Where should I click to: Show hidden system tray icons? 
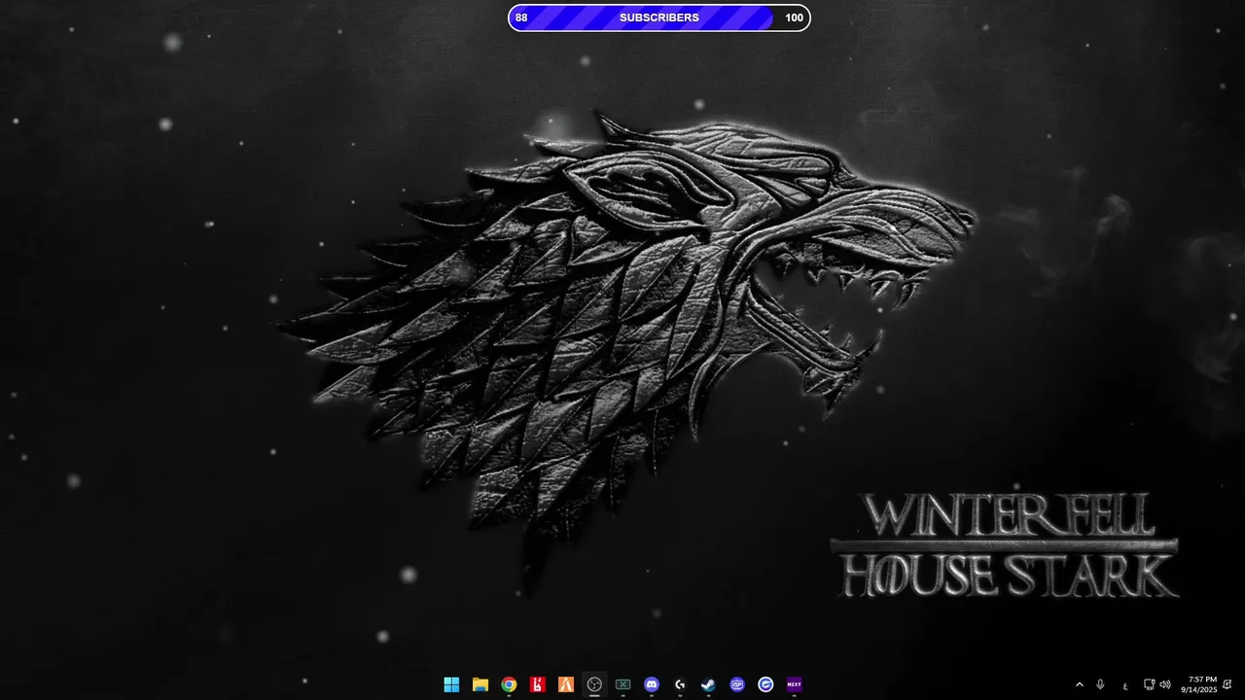[x=1079, y=684]
